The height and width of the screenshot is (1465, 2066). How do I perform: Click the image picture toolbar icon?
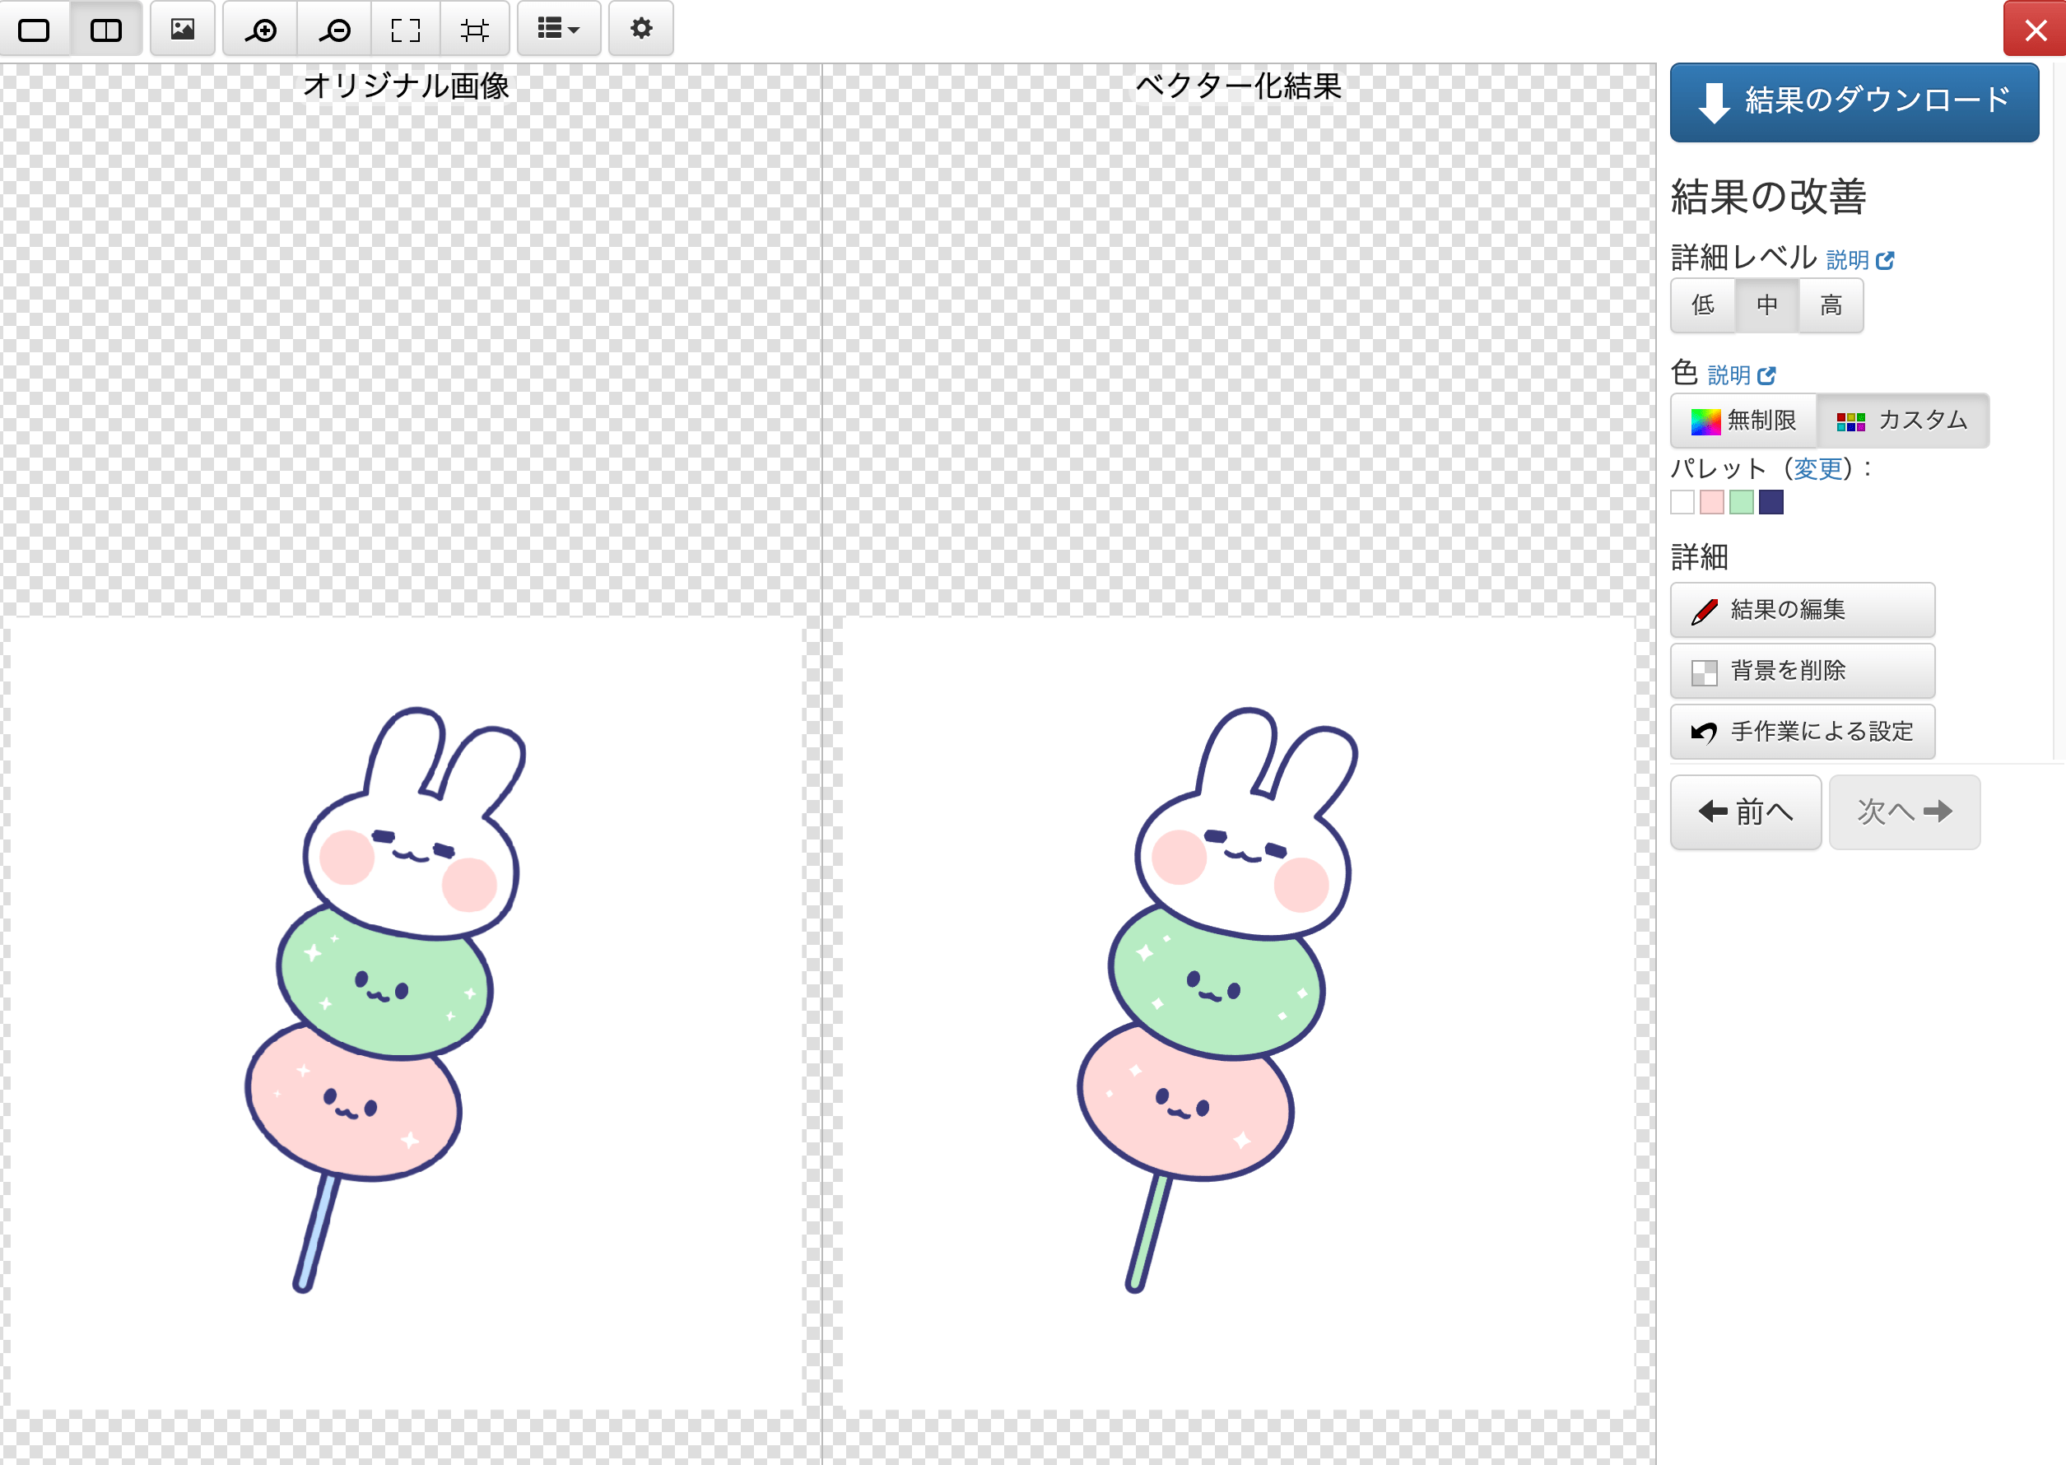182,30
